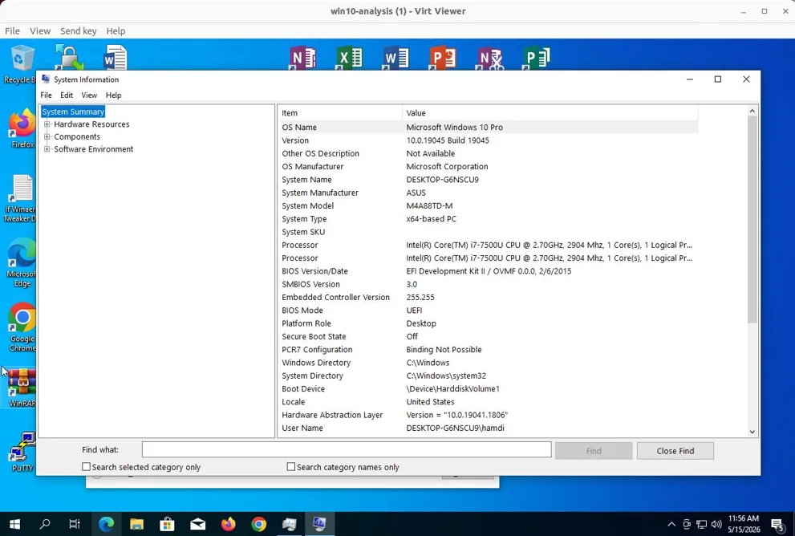Click the Close Find button
The width and height of the screenshot is (795, 536).
point(675,451)
